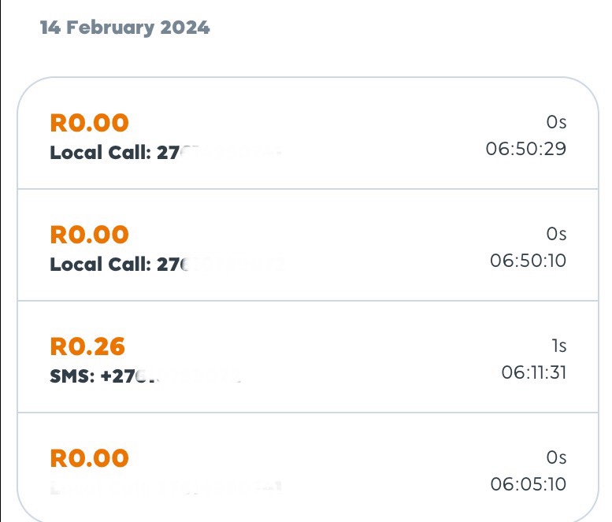The image size is (612, 522).
Task: Open the SMS entry label
Action: click(72, 376)
